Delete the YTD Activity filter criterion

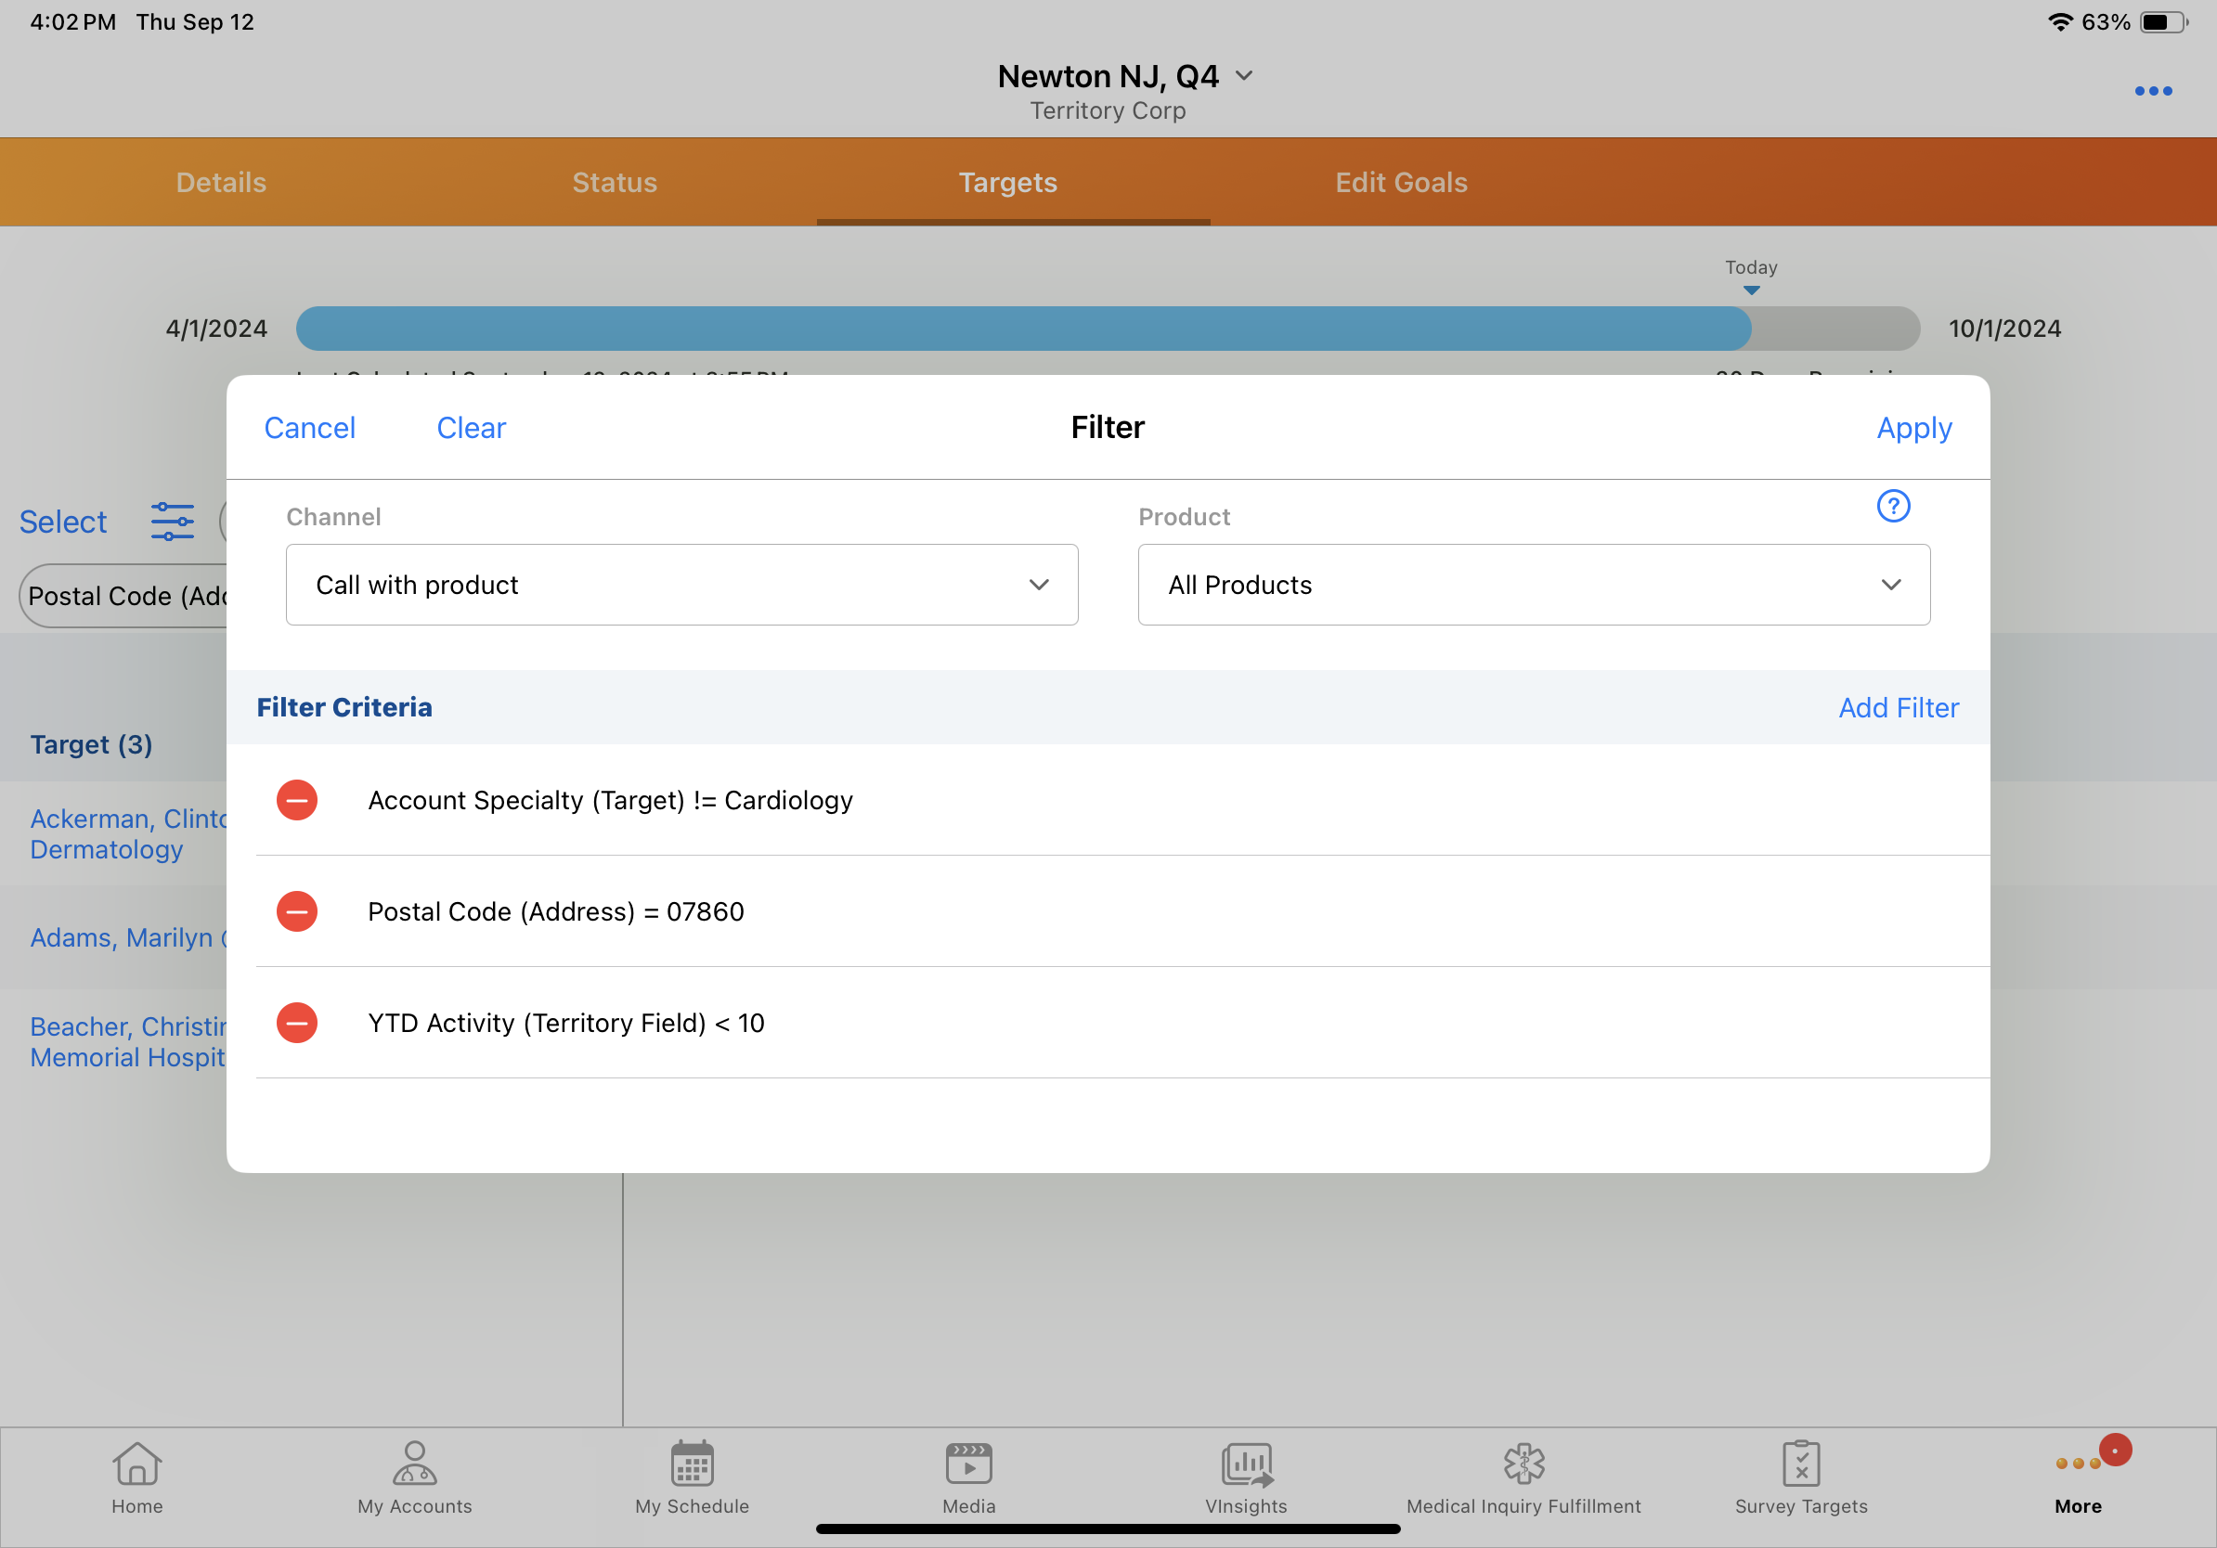(296, 1022)
